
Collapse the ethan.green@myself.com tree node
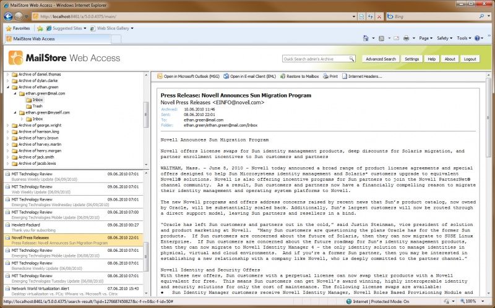15,112
